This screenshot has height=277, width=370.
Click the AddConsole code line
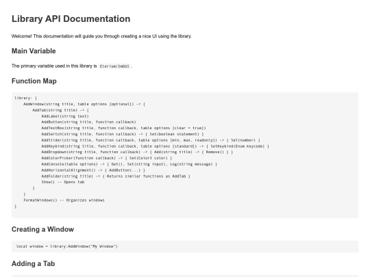tap(129, 164)
